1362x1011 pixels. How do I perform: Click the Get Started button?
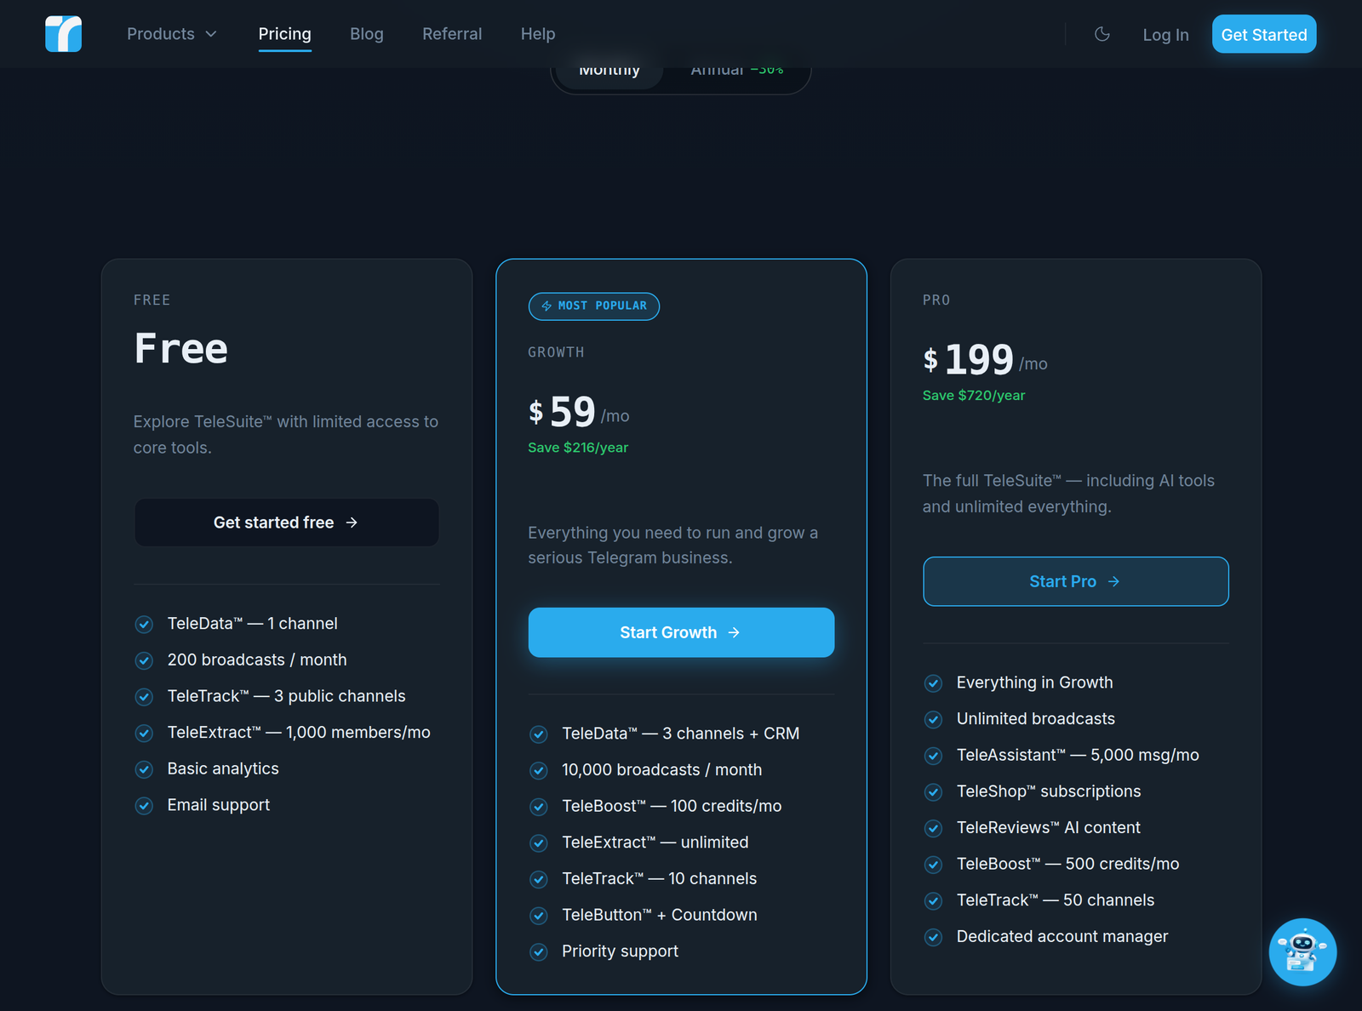pyautogui.click(x=1264, y=34)
